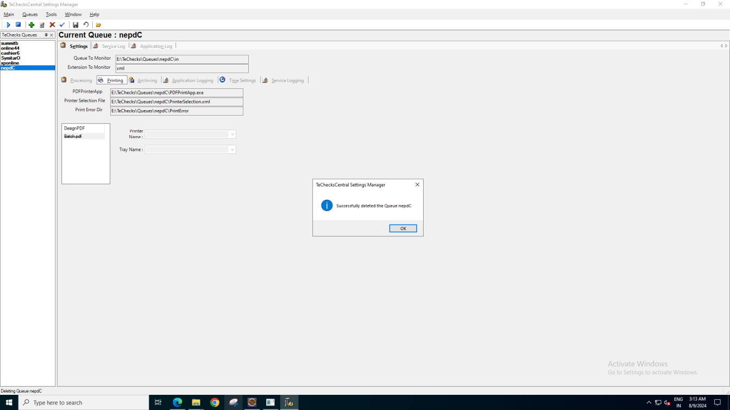The image size is (730, 410).
Task: Open Microsoft Edge from the taskbar
Action: click(x=178, y=402)
